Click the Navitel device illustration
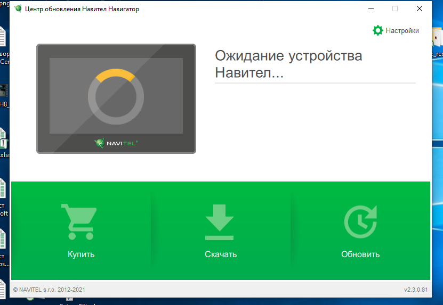 tap(116, 99)
